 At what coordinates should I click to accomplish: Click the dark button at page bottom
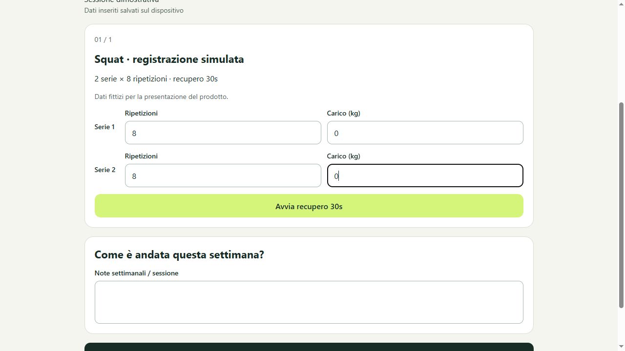pyautogui.click(x=309, y=347)
